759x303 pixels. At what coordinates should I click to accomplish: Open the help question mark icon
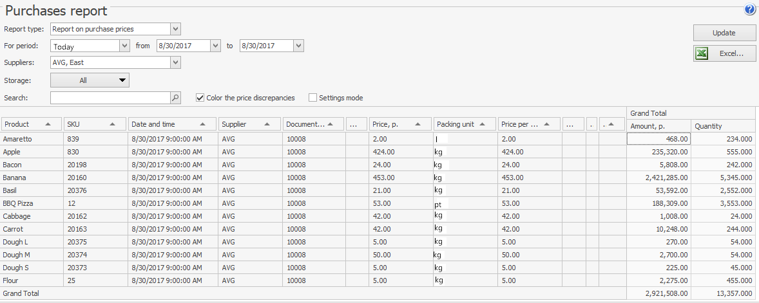pos(750,10)
